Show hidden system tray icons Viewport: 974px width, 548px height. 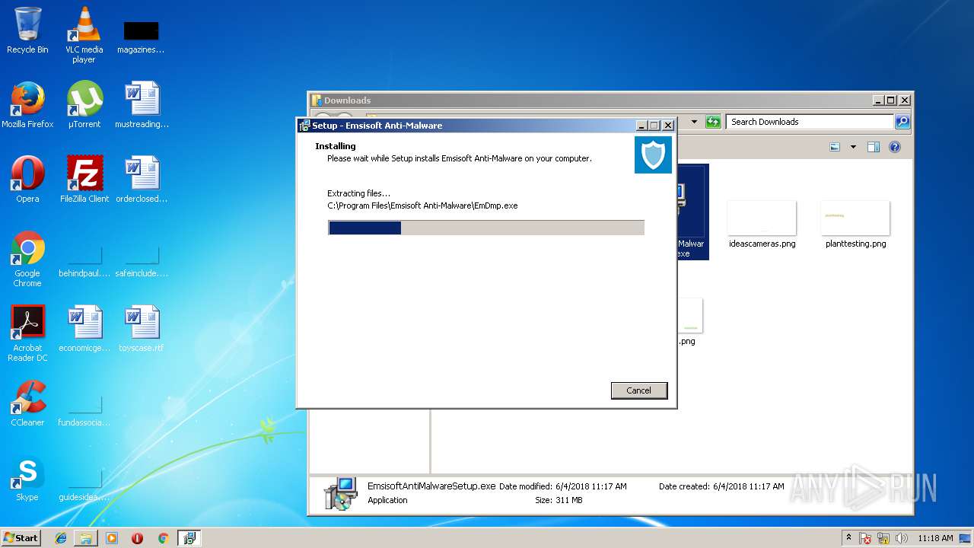click(x=848, y=538)
